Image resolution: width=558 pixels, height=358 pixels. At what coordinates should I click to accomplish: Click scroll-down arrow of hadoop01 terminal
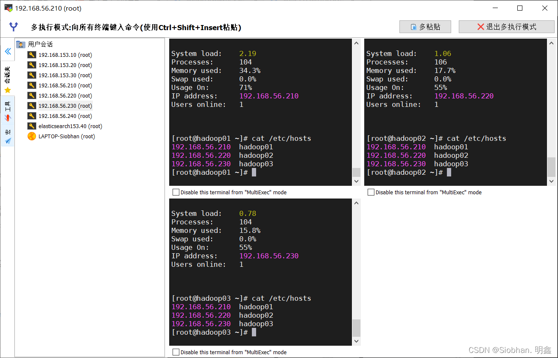pos(356,181)
